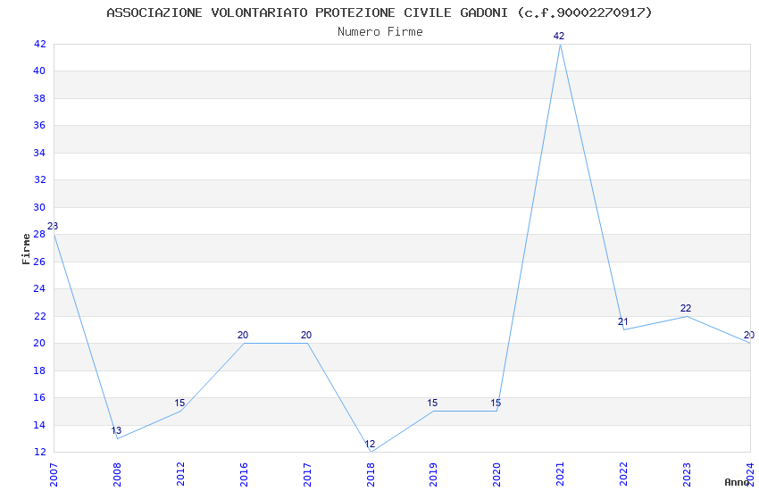The image size is (759, 491).
Task: Select the 20 data label at 2017
Action: [x=306, y=335]
